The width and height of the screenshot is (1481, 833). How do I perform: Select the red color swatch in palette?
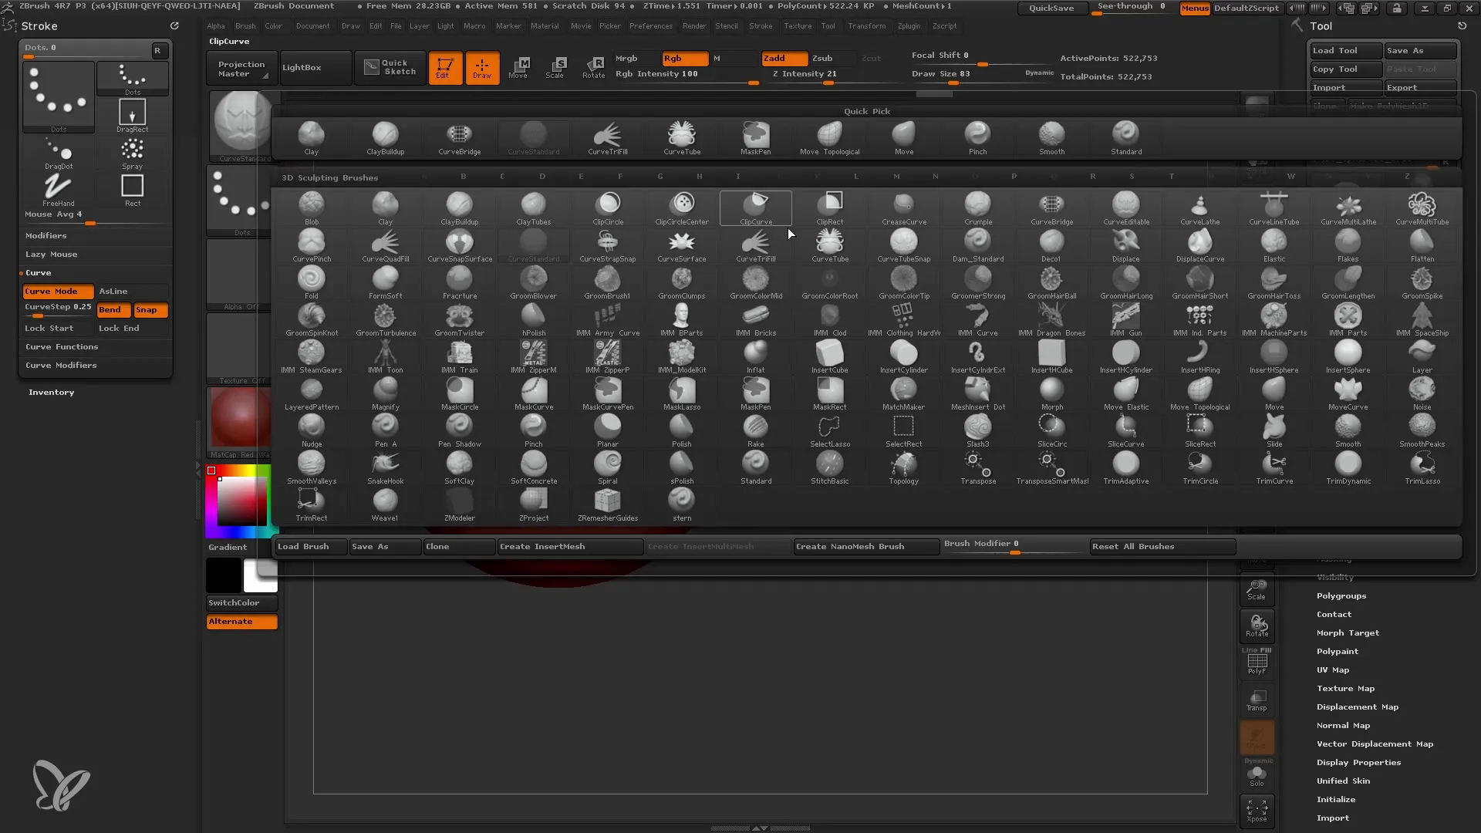(x=211, y=471)
